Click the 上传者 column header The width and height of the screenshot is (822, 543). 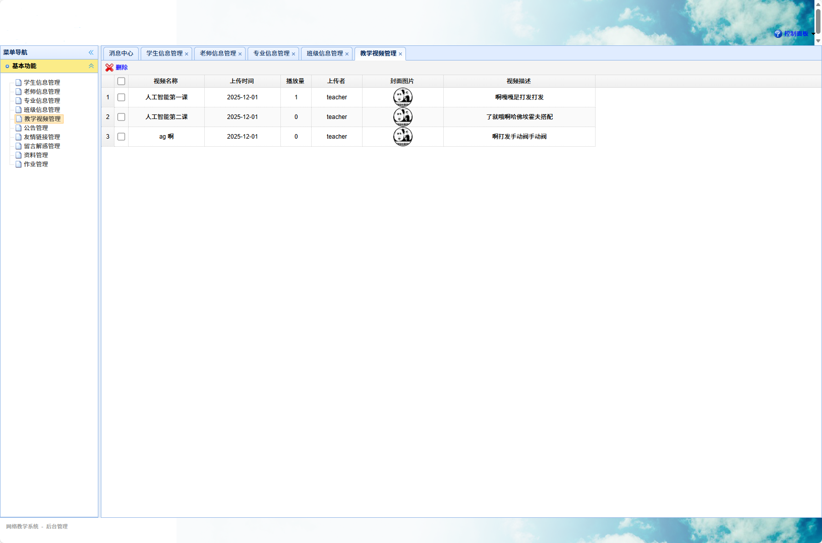click(x=336, y=81)
